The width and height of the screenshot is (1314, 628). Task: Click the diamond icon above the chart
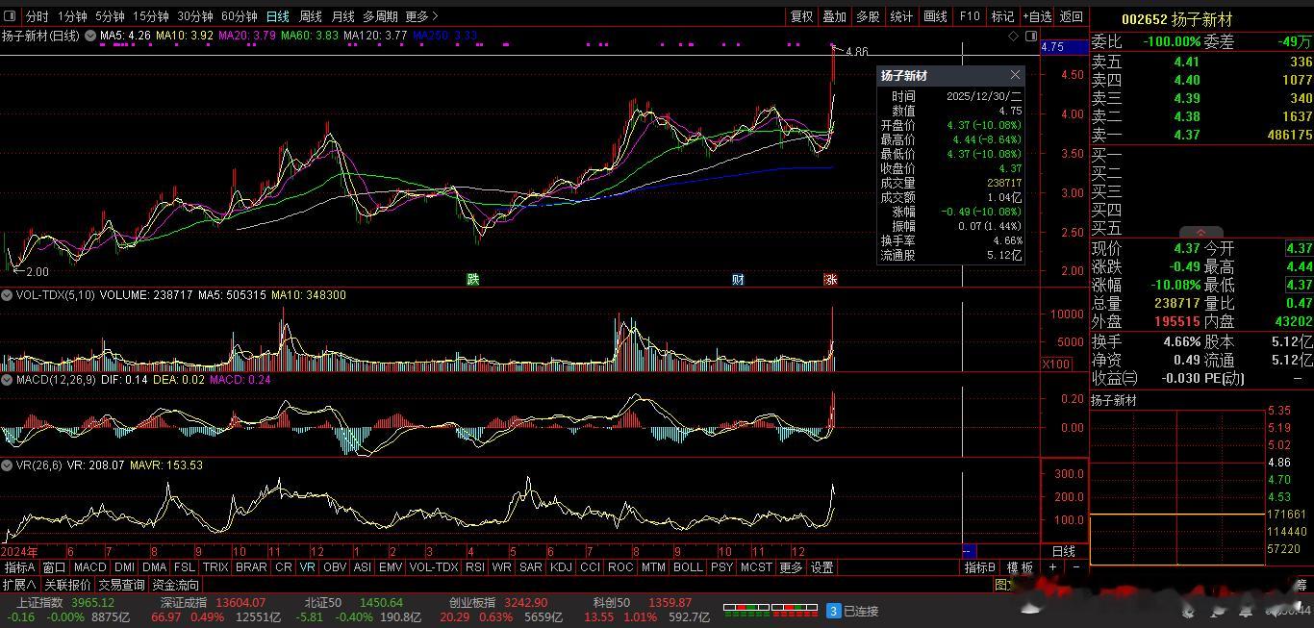click(1014, 37)
